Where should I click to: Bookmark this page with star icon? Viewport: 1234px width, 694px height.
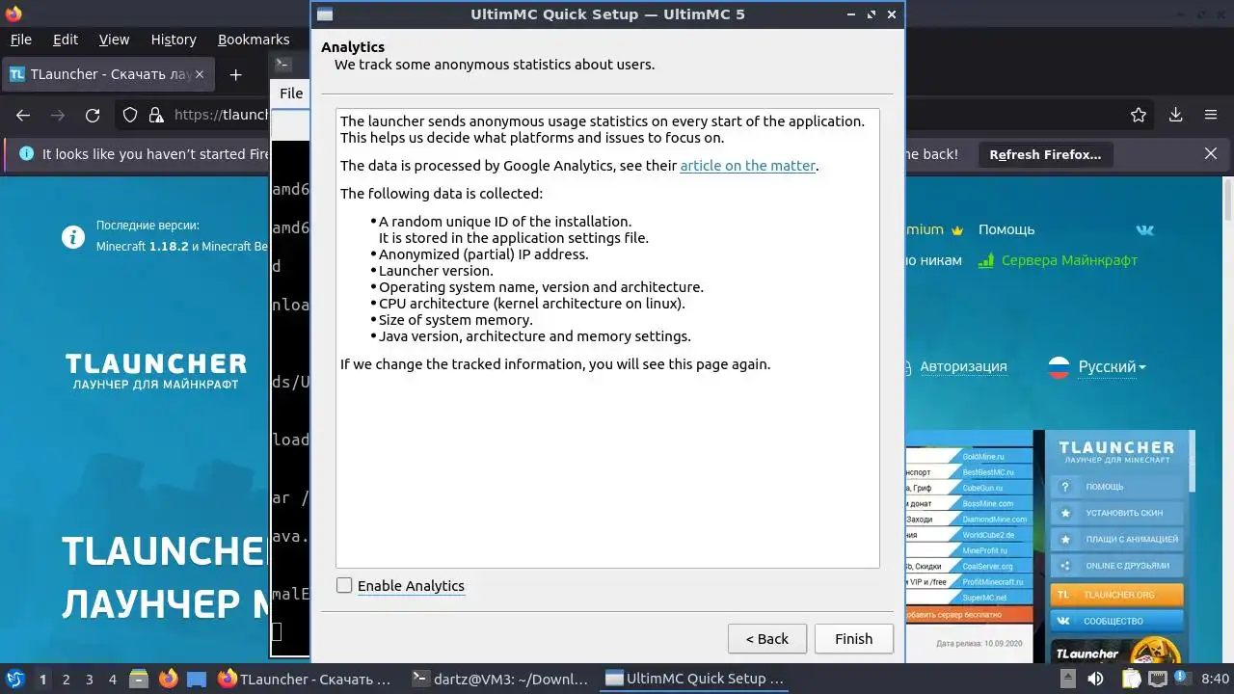click(1139, 115)
